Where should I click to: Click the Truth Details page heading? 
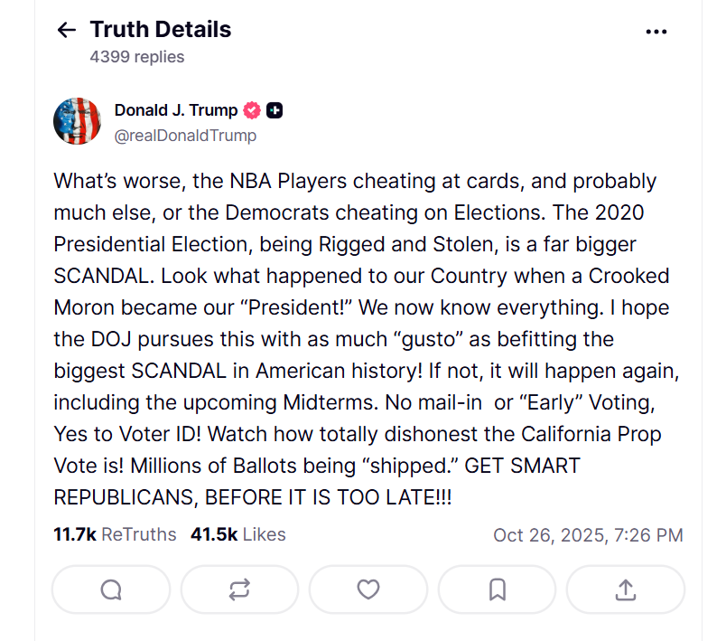coord(160,30)
